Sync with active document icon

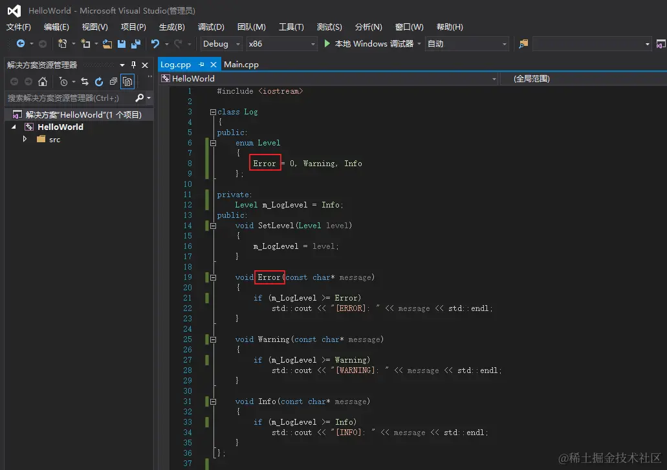click(x=85, y=81)
